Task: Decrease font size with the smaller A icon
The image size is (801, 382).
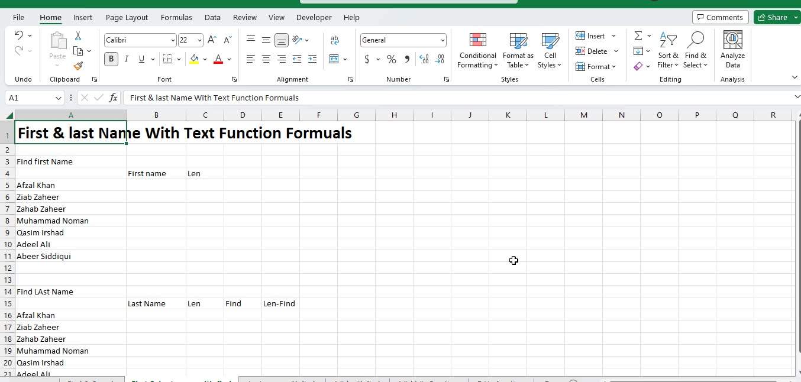Action: (x=228, y=40)
